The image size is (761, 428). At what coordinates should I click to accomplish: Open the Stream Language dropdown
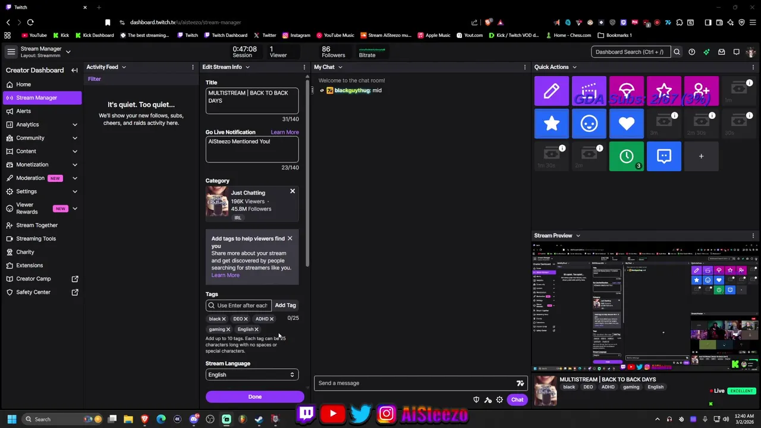click(251, 374)
